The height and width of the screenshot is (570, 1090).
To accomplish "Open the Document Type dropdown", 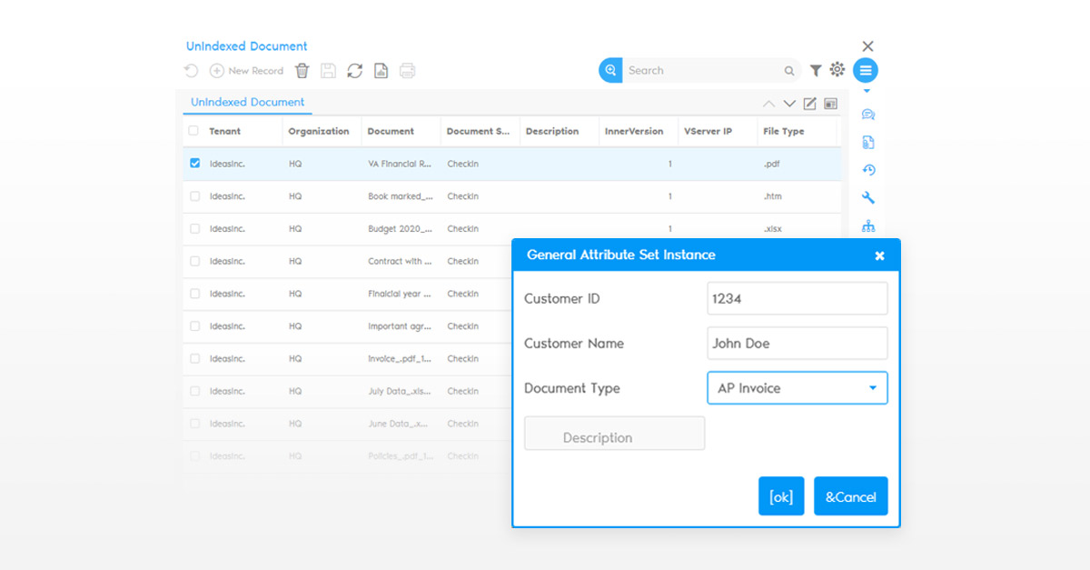I will pyautogui.click(x=797, y=388).
